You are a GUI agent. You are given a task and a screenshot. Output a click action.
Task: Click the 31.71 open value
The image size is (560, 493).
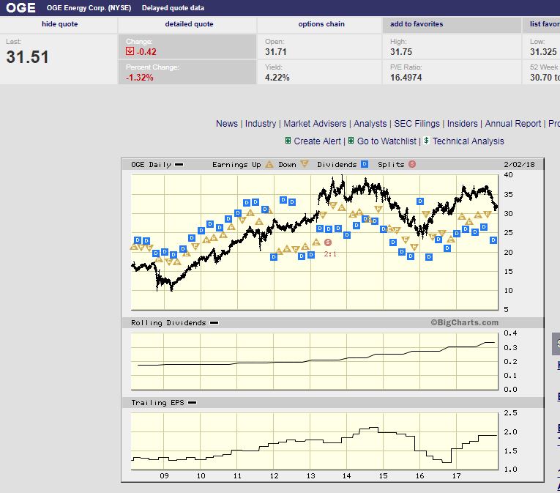(276, 52)
